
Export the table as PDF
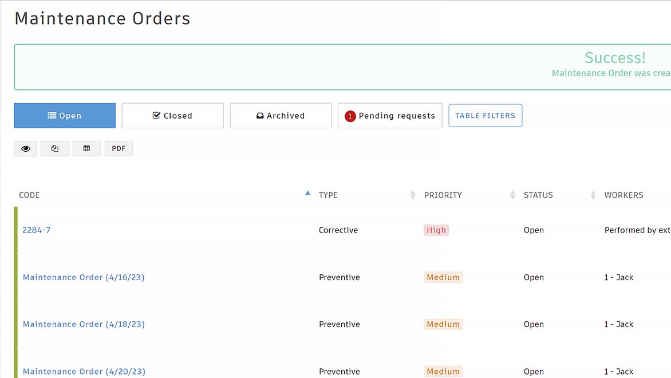pos(119,149)
